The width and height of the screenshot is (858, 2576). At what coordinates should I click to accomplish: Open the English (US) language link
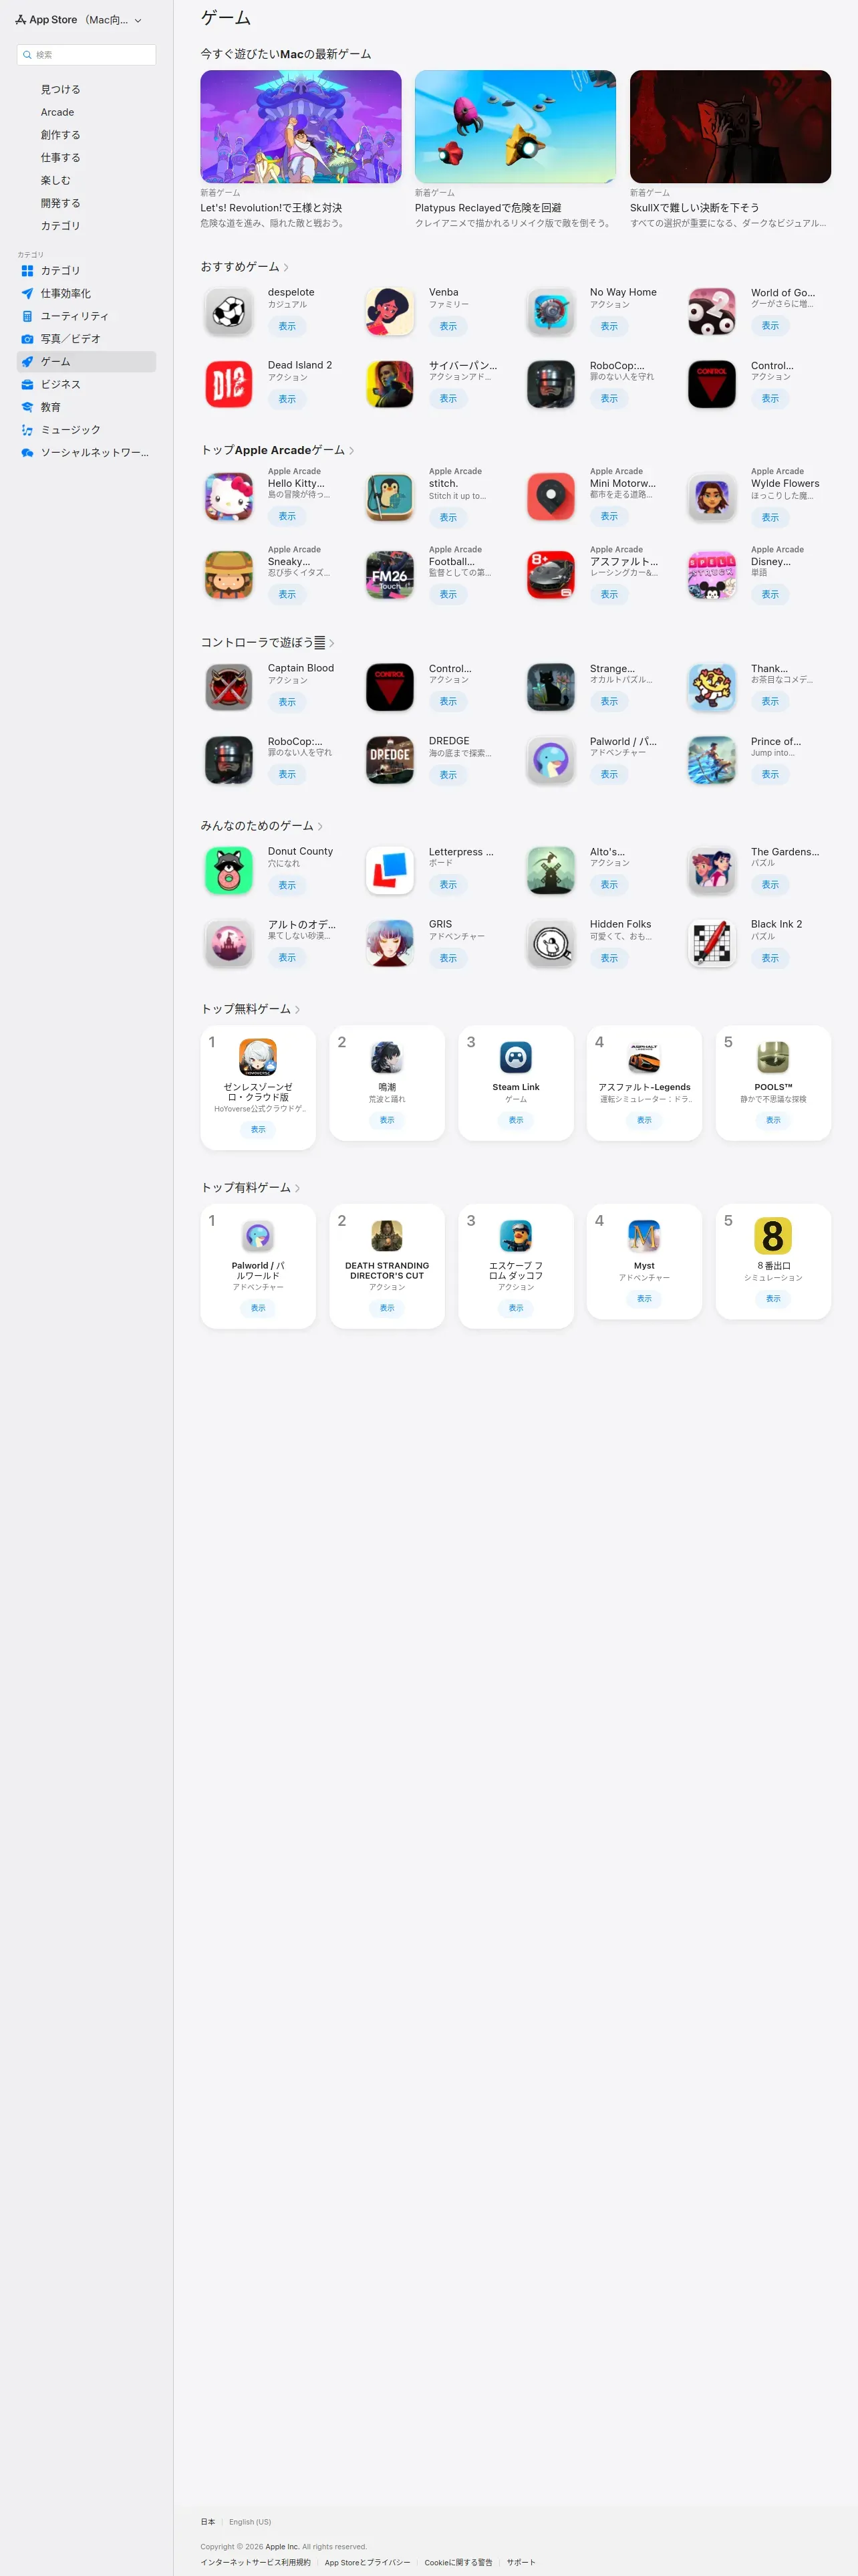[x=250, y=2522]
